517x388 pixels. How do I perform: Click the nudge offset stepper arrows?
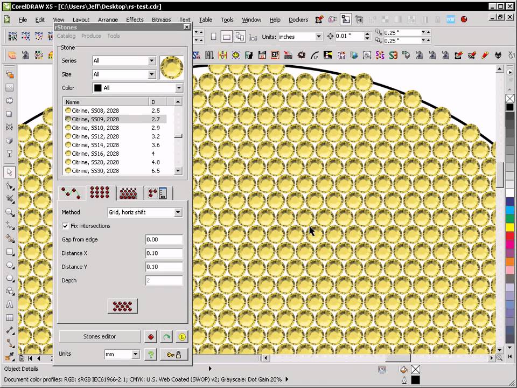pos(367,36)
